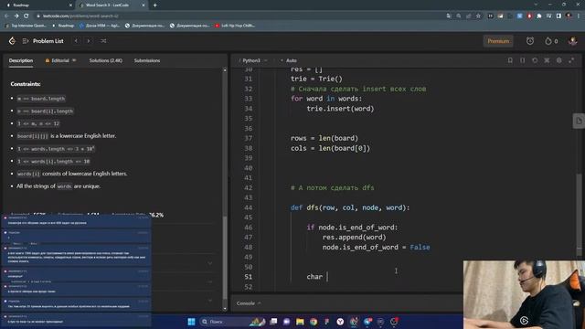Toggle the Auto complete setting in editor

[289, 60]
